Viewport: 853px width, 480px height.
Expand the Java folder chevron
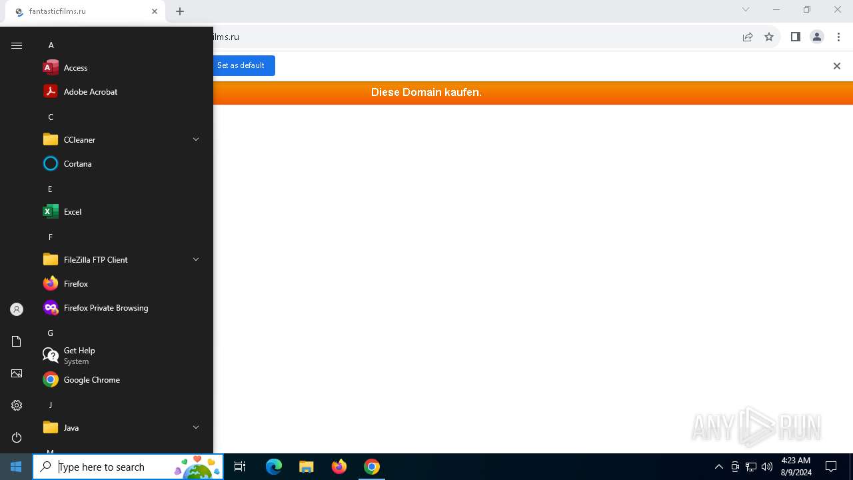(196, 427)
